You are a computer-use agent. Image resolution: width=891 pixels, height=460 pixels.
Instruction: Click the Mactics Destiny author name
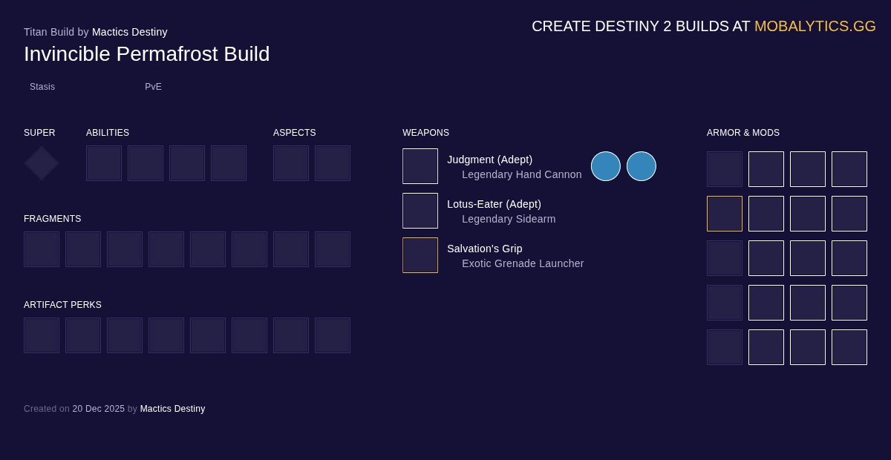click(x=130, y=32)
